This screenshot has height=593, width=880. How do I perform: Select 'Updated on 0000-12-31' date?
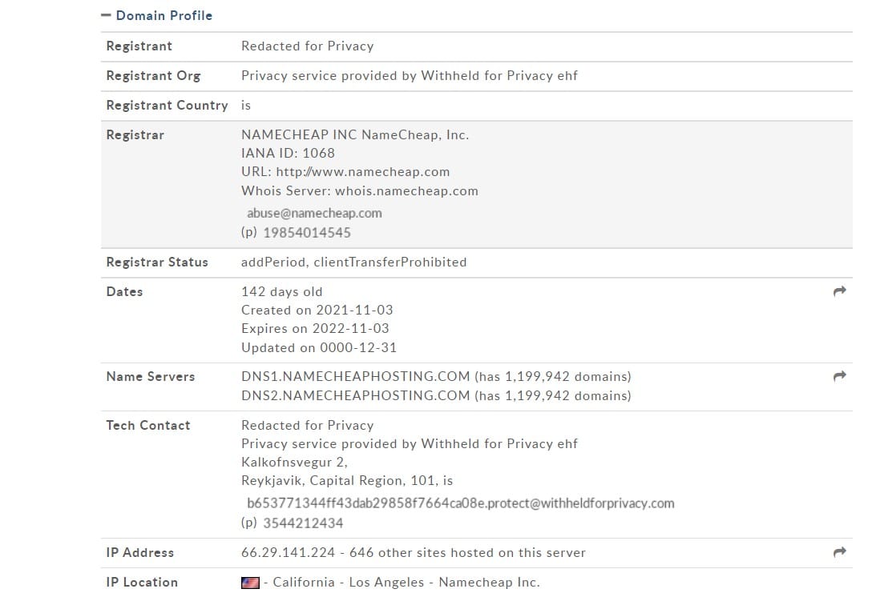tap(319, 347)
